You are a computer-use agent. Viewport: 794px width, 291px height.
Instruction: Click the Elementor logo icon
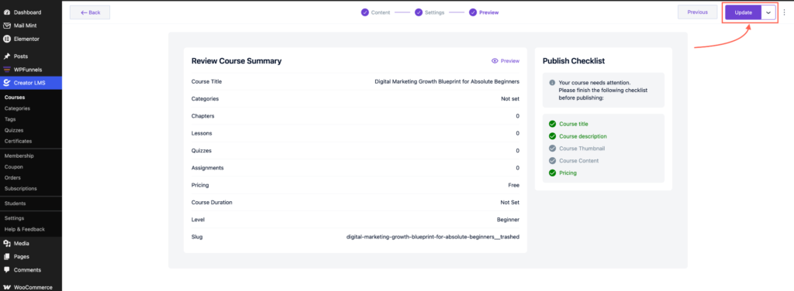[7, 39]
